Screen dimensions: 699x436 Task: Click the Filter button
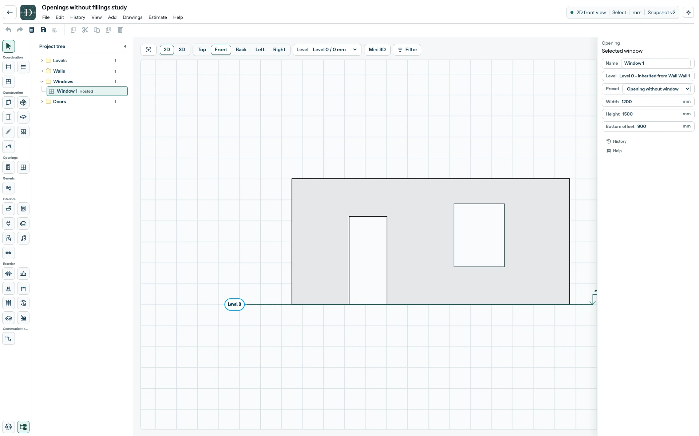407,50
